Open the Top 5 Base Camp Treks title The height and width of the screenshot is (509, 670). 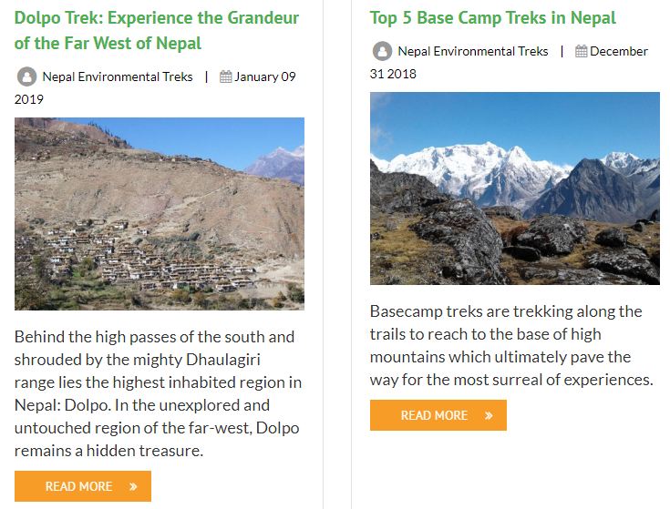point(492,17)
